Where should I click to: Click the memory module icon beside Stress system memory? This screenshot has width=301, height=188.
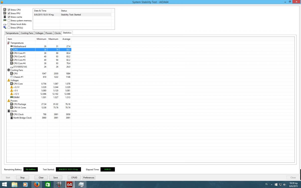(5, 20)
